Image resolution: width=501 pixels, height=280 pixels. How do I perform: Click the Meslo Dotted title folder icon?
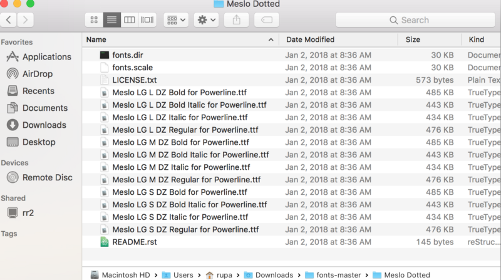pos(219,4)
